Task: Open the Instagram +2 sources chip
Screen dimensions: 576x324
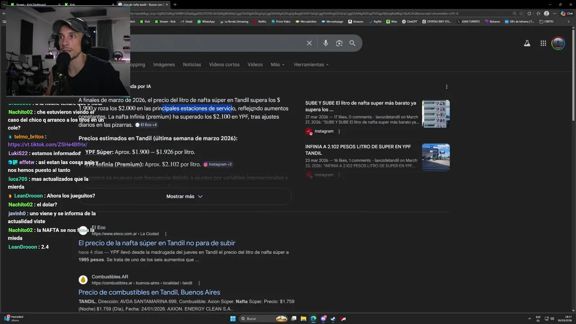Action: pyautogui.click(x=218, y=164)
